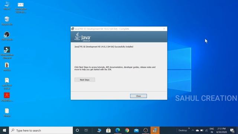Click the Java installer title bar icon
This screenshot has height=134, width=238.
pos(73,29)
